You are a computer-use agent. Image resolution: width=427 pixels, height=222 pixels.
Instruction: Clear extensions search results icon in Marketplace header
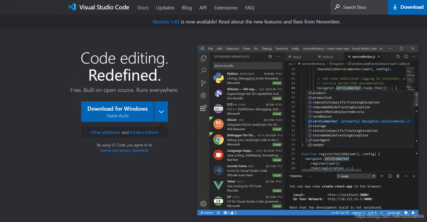(270, 57)
